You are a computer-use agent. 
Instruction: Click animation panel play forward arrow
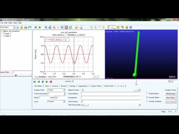coord(47,82)
